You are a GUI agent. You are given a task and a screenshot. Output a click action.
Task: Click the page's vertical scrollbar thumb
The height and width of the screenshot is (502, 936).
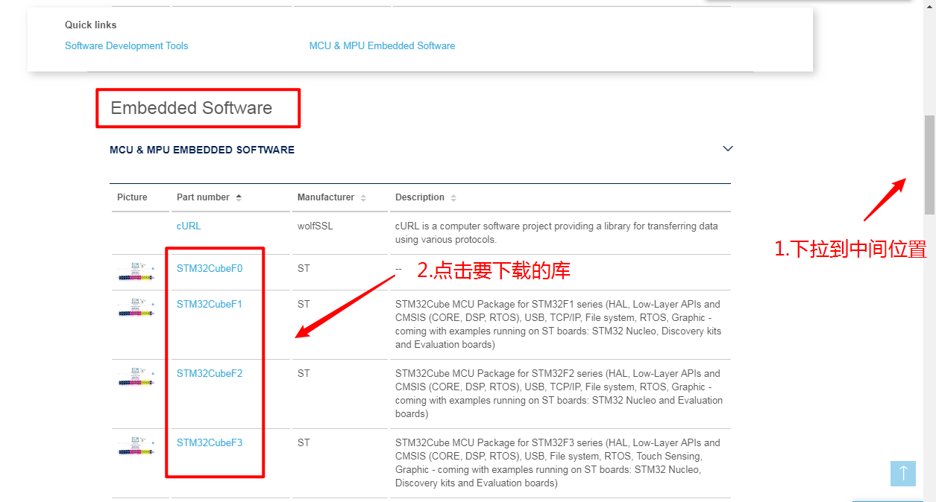pos(929,164)
